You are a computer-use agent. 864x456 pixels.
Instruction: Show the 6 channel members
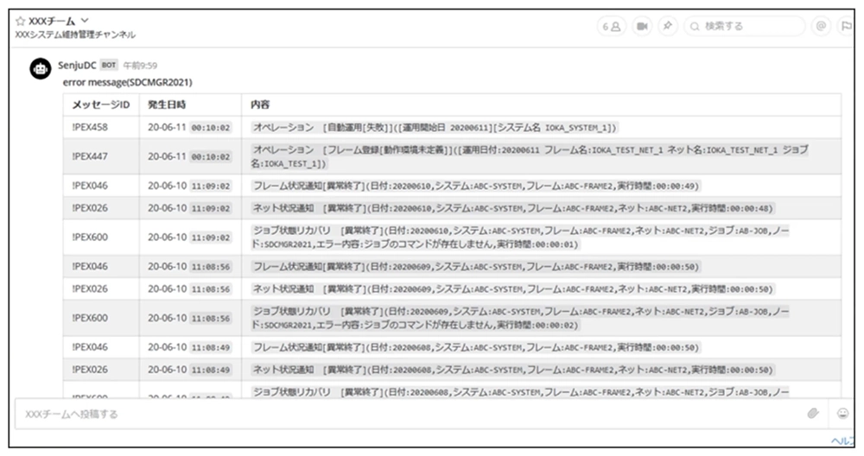click(611, 26)
